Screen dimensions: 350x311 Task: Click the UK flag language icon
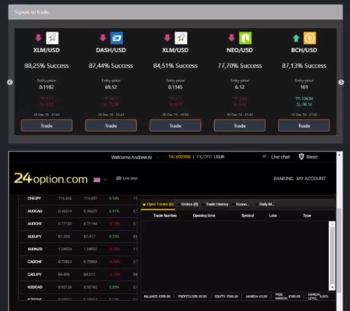tap(97, 180)
